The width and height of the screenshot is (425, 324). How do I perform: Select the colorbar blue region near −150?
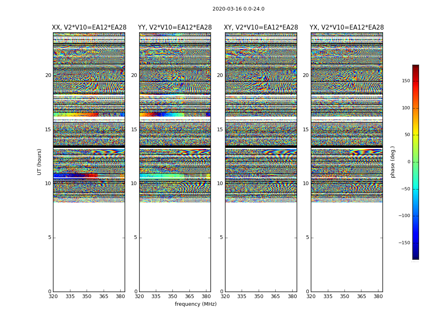[416, 243]
